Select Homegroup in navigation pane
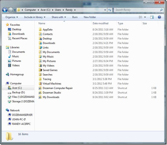 pyautogui.click(x=17, y=74)
